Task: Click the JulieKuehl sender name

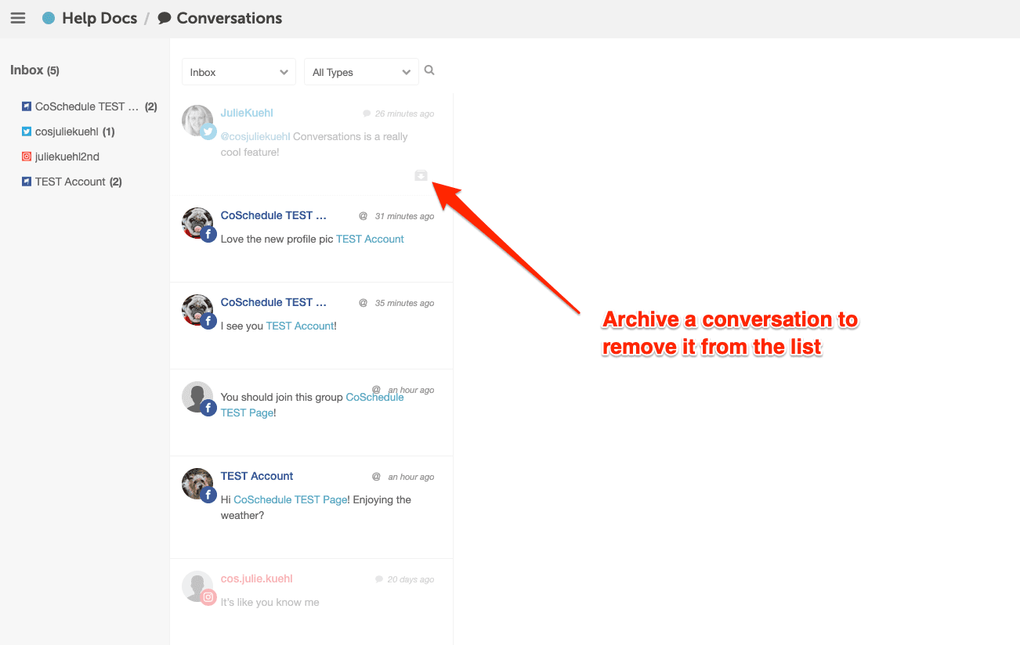Action: coord(247,113)
